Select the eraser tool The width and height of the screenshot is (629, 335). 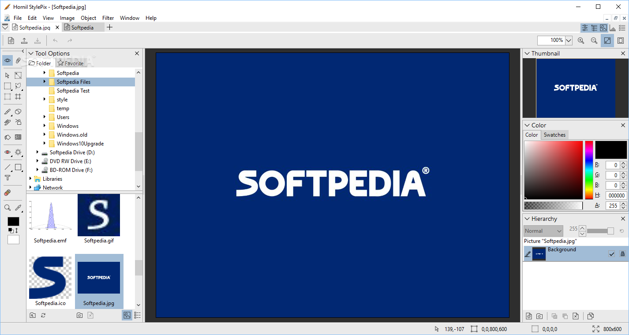coord(18,112)
